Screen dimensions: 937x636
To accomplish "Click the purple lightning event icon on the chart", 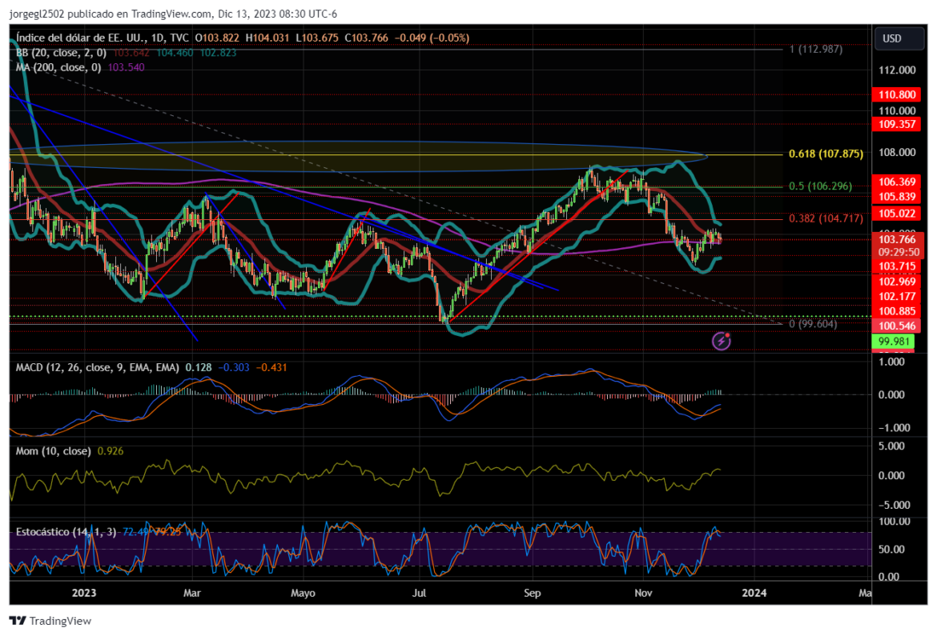I will pos(722,341).
